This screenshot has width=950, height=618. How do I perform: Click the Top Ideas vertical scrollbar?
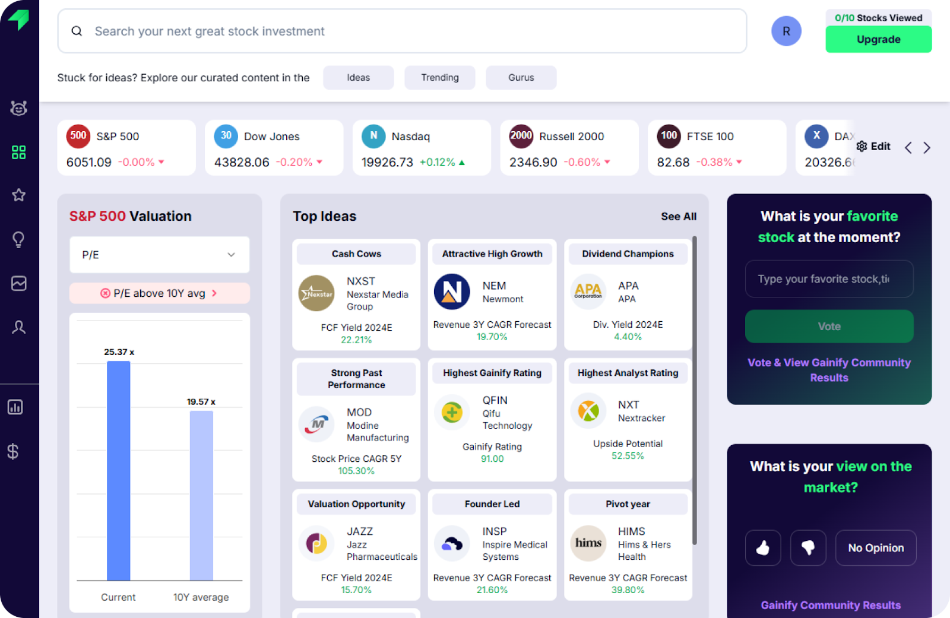[694, 391]
